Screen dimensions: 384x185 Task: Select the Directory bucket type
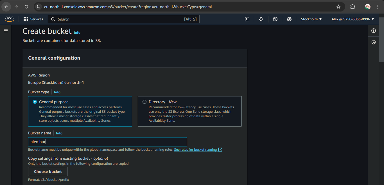tap(190, 111)
